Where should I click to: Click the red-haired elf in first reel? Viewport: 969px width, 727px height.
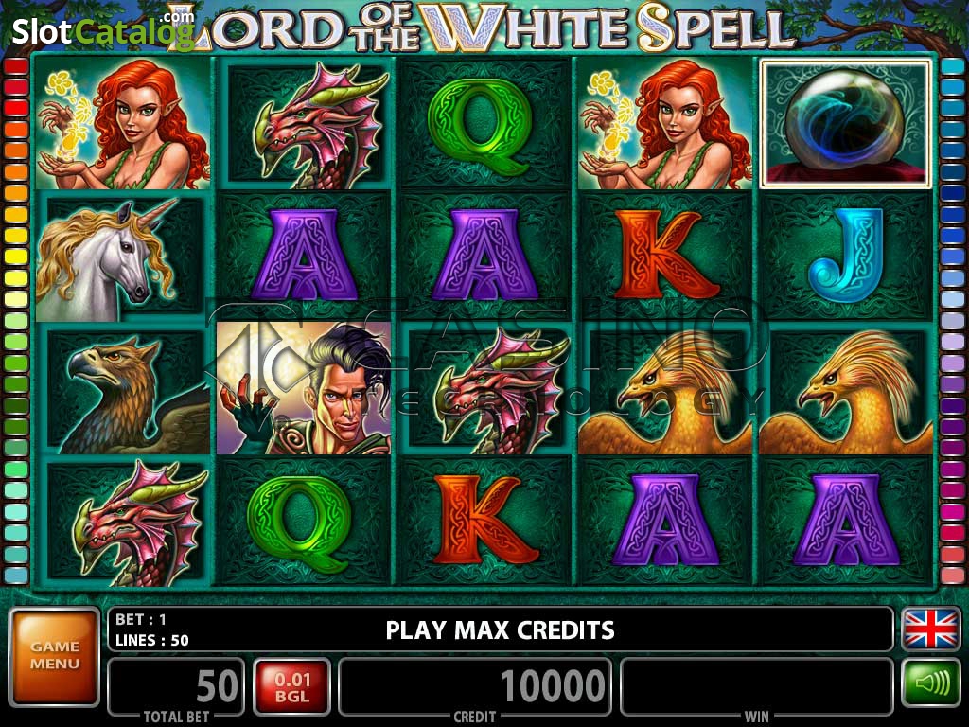(x=122, y=124)
